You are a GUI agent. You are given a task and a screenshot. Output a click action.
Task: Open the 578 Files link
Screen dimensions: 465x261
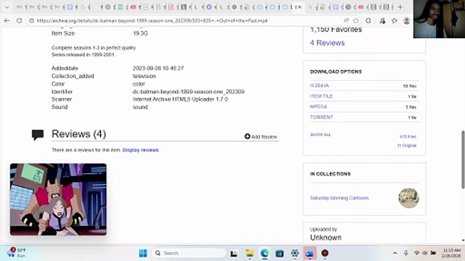click(408, 137)
